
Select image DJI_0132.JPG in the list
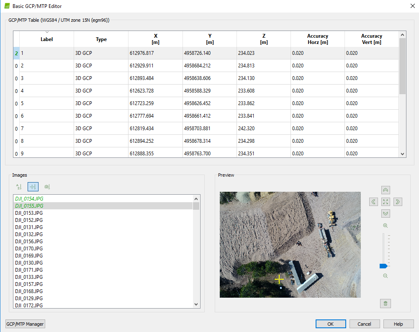(x=103, y=234)
